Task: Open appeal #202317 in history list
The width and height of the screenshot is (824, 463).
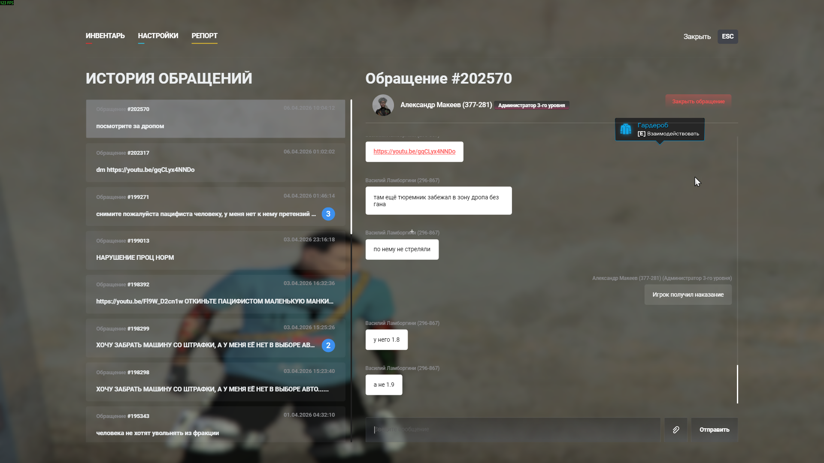Action: tap(215, 162)
